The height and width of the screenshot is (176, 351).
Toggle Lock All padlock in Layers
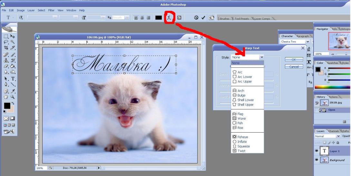338,142
